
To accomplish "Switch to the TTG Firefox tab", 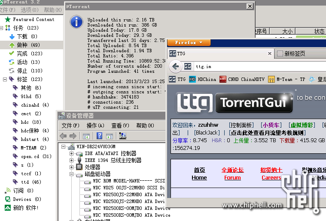I will (x=220, y=54).
